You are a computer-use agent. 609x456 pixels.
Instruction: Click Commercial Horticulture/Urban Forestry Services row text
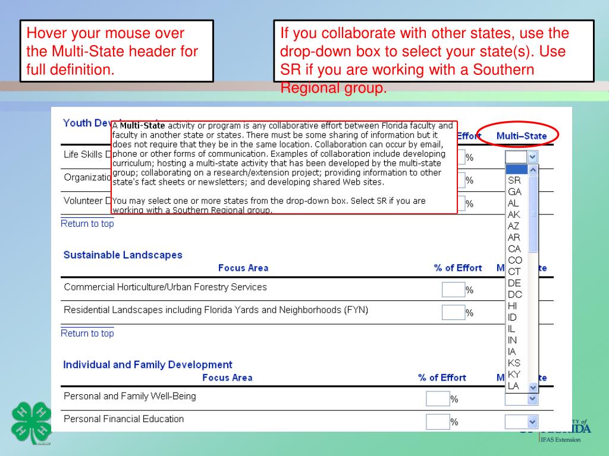[165, 287]
